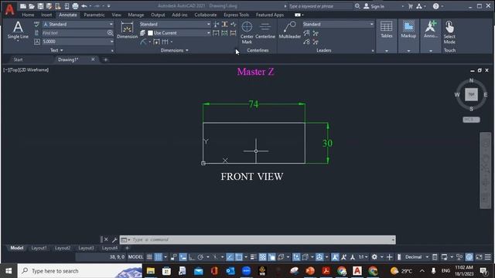Toggle Snap mode in status bar
Image resolution: width=495 pixels, height=278 pixels.
click(158, 257)
